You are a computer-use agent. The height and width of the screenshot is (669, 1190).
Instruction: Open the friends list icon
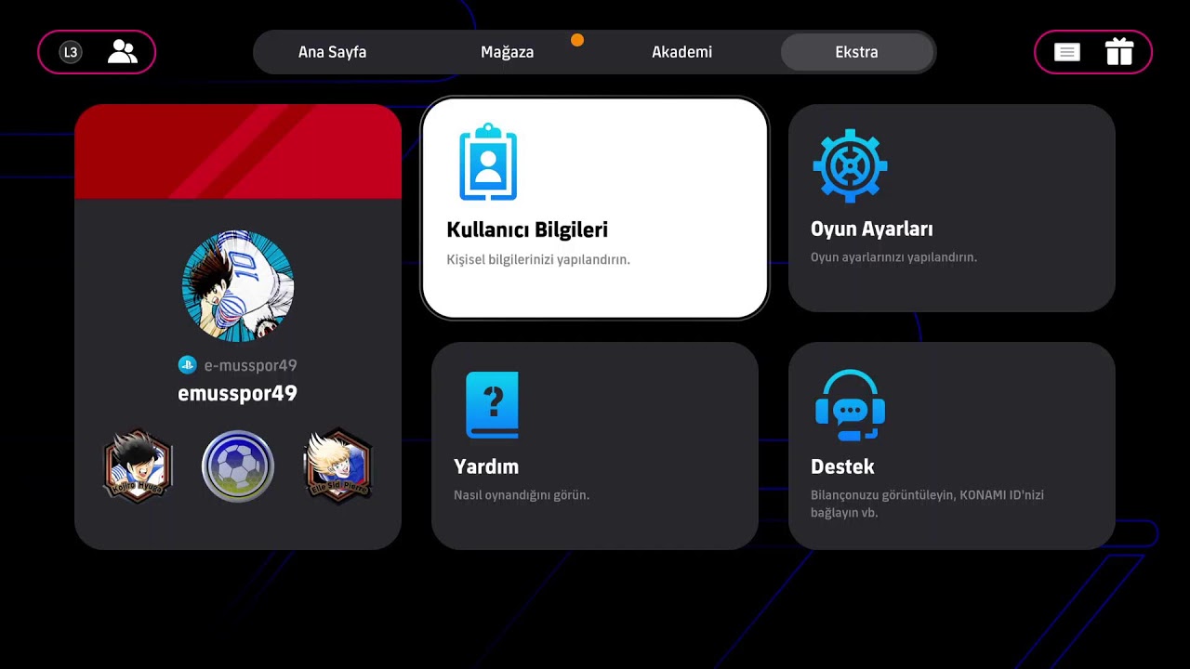[123, 52]
